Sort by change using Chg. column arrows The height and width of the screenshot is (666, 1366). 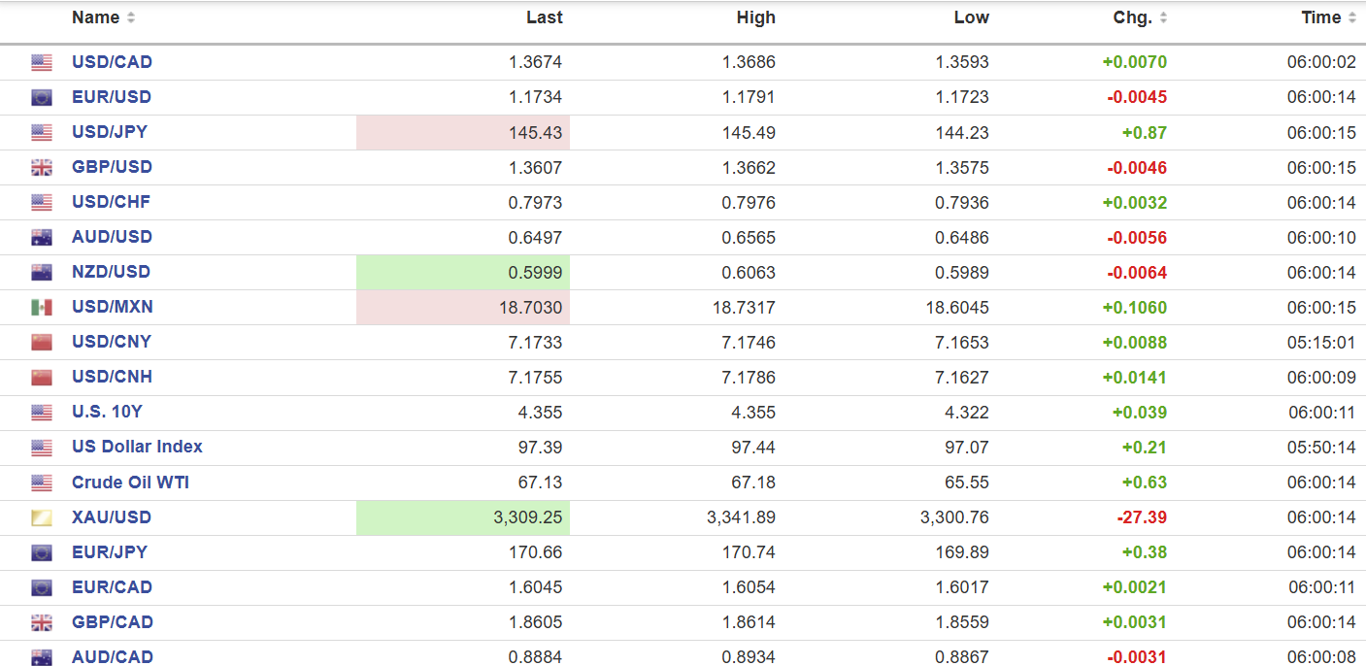(x=1163, y=17)
